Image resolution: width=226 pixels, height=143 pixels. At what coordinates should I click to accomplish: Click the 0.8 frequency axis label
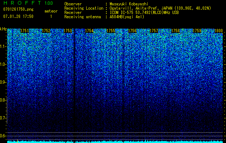pyautogui.click(x=2, y=100)
